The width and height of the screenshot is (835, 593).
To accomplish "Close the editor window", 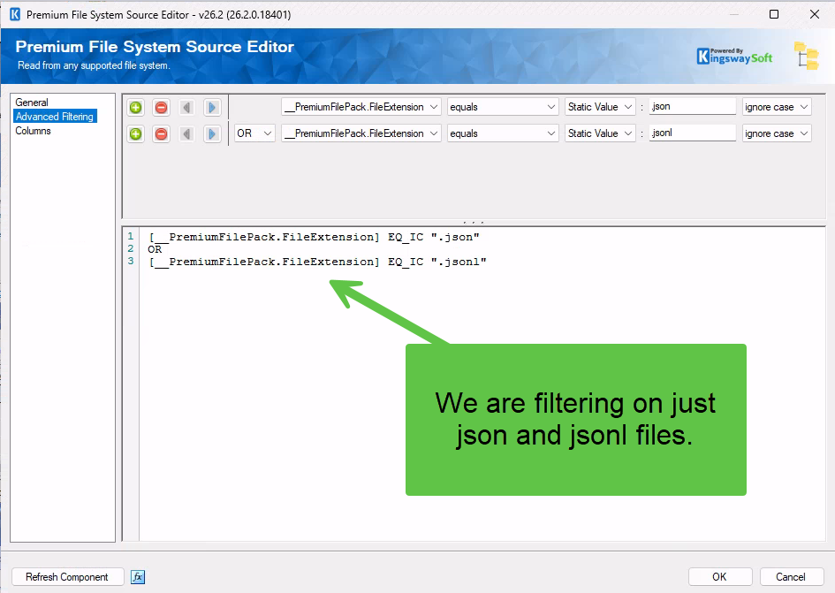I will coord(815,14).
